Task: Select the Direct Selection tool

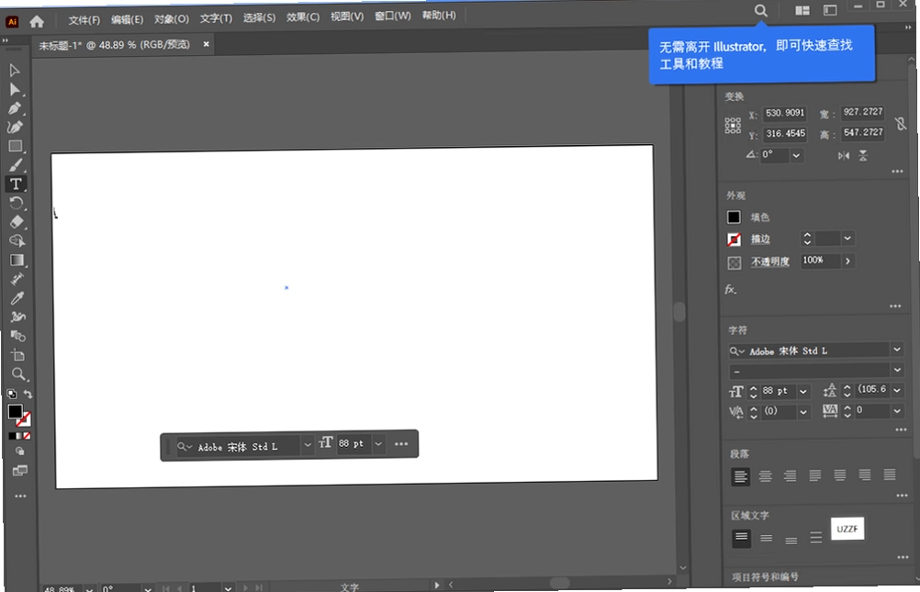Action: (x=15, y=90)
